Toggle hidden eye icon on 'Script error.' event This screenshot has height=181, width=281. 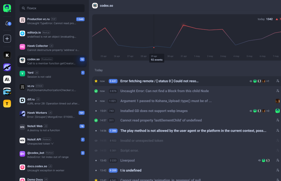tap(96, 150)
